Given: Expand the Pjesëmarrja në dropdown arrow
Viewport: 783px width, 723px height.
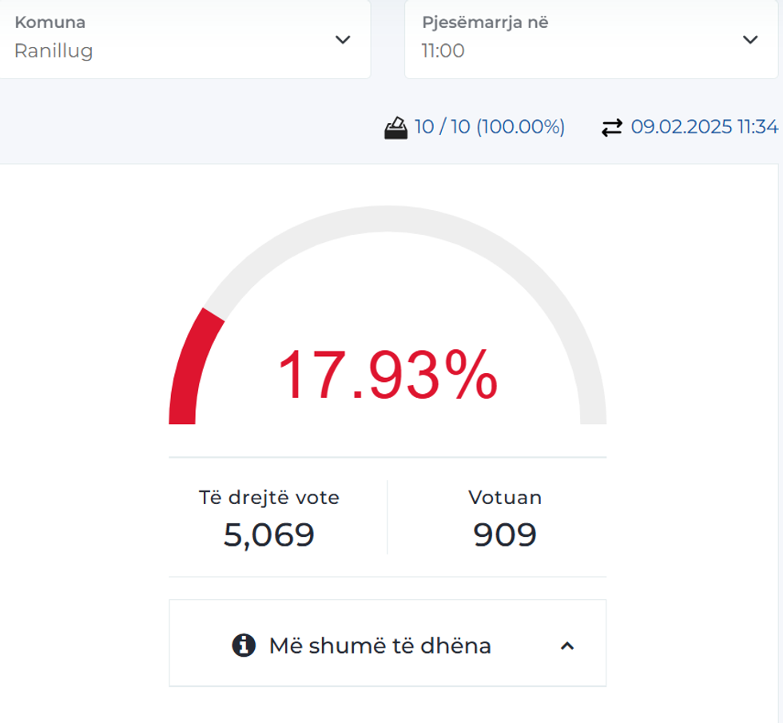Looking at the screenshot, I should [x=749, y=40].
